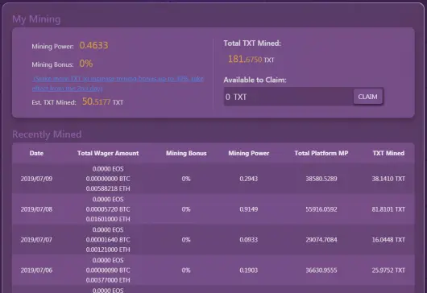Select the 16.0448 TXT mined cell
Viewport: 427px width, 293px height.
pyautogui.click(x=388, y=240)
